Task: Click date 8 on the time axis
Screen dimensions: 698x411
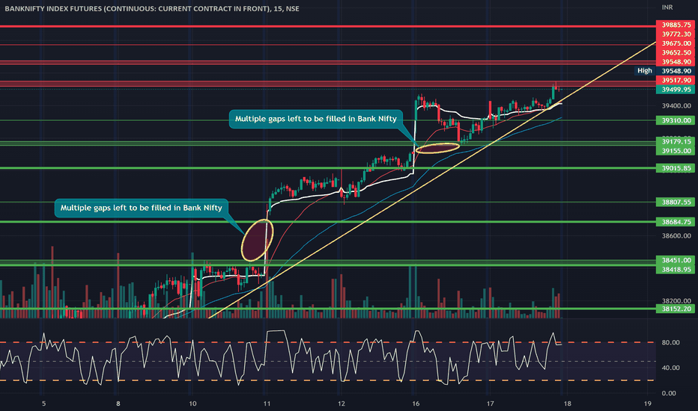Action: point(118,404)
